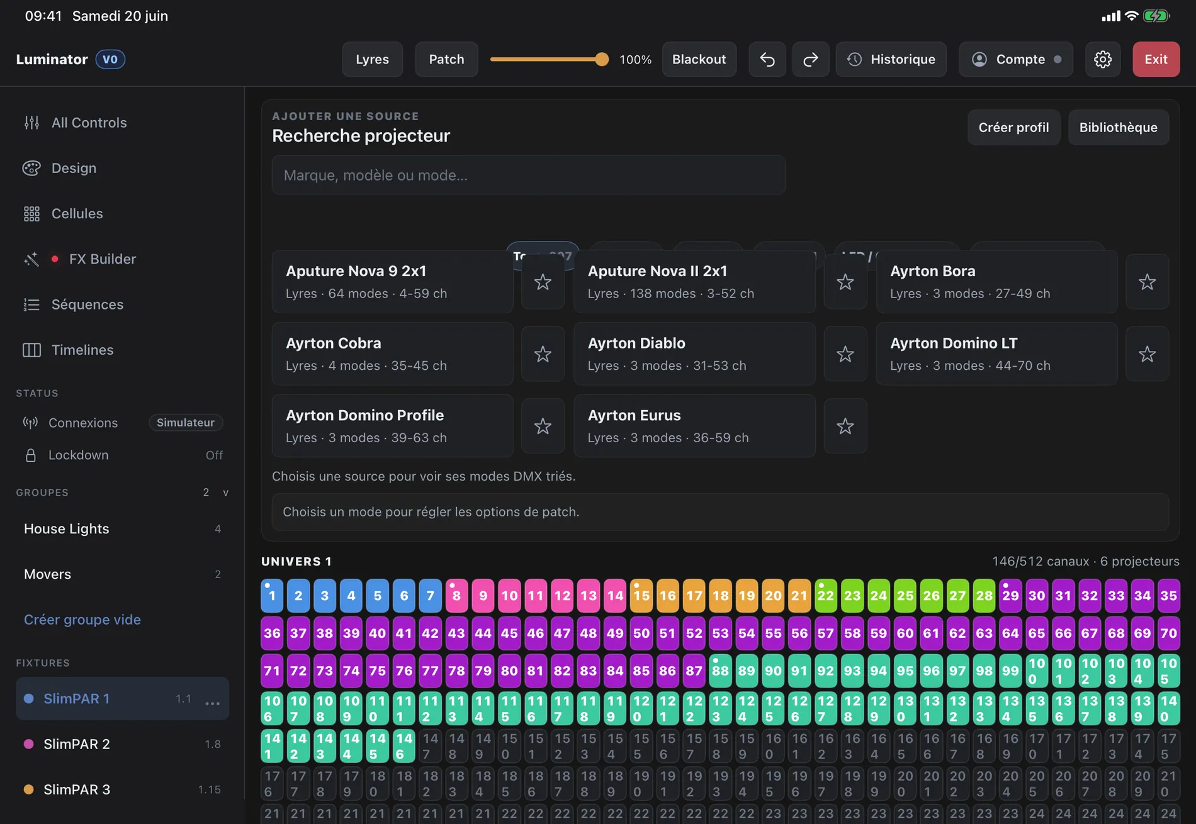Screen dimensions: 1196x824
Task: Select the Ayrton Cobra fixture card
Action: click(x=392, y=354)
